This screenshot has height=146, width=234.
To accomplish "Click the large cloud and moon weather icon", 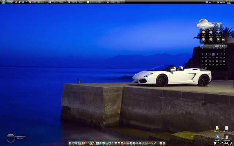I will click(x=205, y=24).
